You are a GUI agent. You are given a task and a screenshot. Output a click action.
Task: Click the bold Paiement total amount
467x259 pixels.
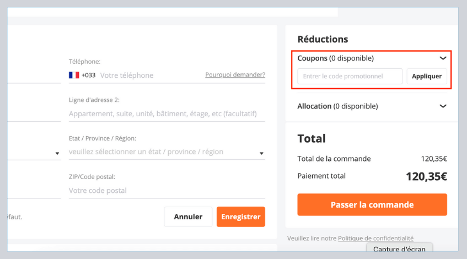pos(426,176)
